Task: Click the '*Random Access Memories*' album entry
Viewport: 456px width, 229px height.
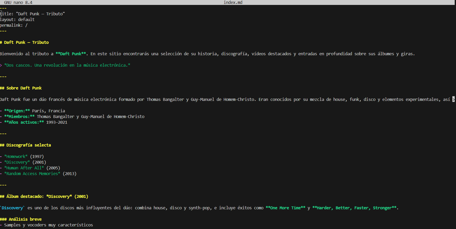Action: (32, 174)
